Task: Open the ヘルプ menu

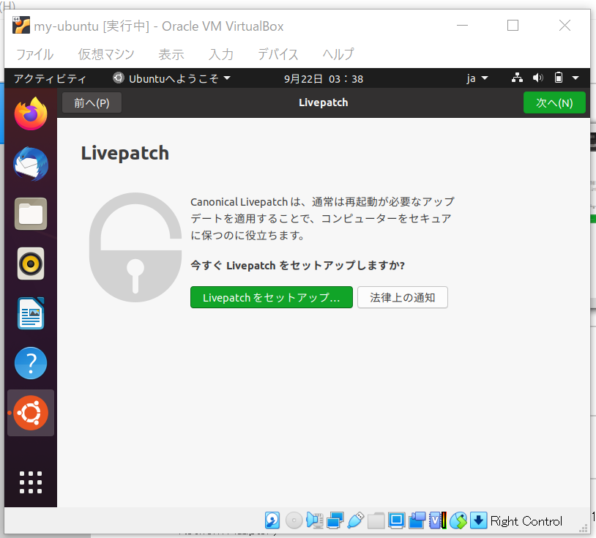Action: (x=338, y=54)
